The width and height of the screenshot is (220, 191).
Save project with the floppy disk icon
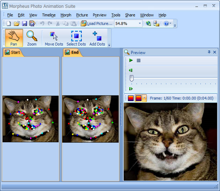point(24,24)
